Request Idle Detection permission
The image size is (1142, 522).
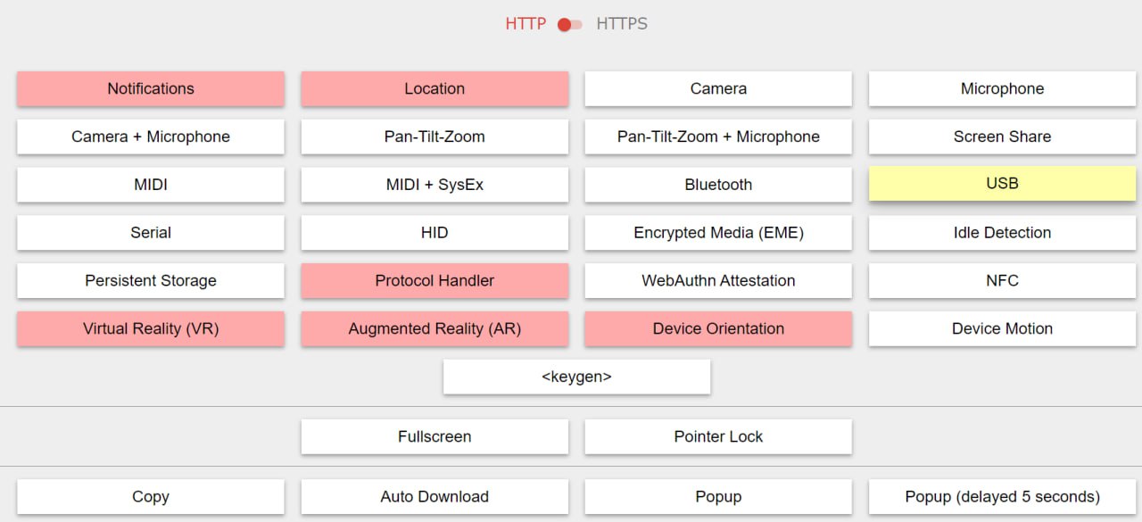click(1002, 233)
